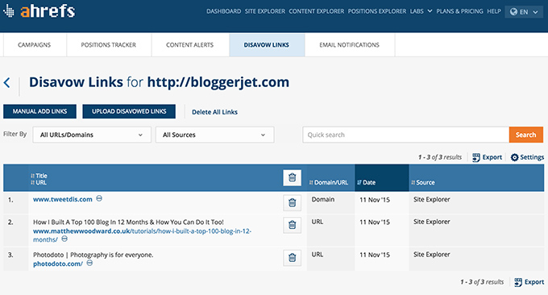Open the photodoto.com/ link
The height and width of the screenshot is (295, 548).
[58, 264]
